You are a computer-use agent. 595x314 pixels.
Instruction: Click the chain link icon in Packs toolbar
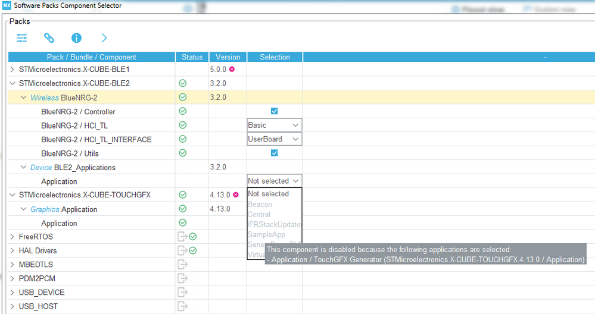pyautogui.click(x=49, y=38)
